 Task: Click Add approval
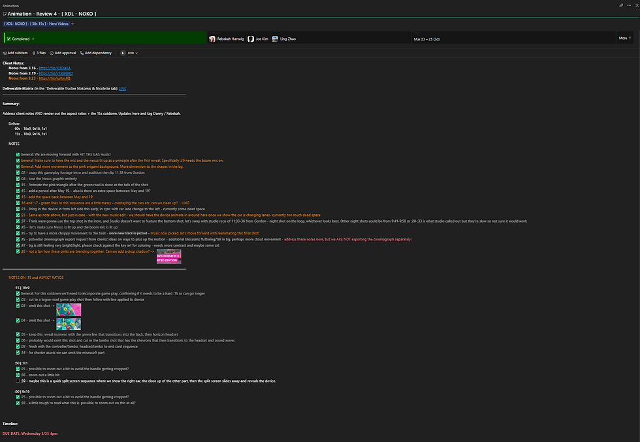click(63, 53)
